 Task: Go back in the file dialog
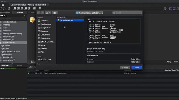click(39, 13)
